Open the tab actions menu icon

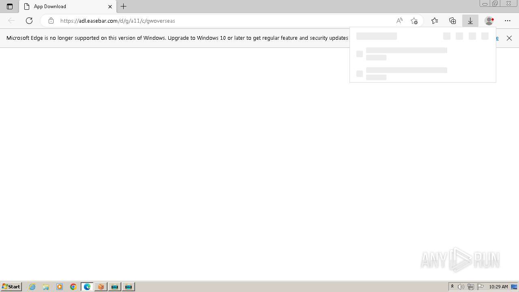[x=10, y=6]
